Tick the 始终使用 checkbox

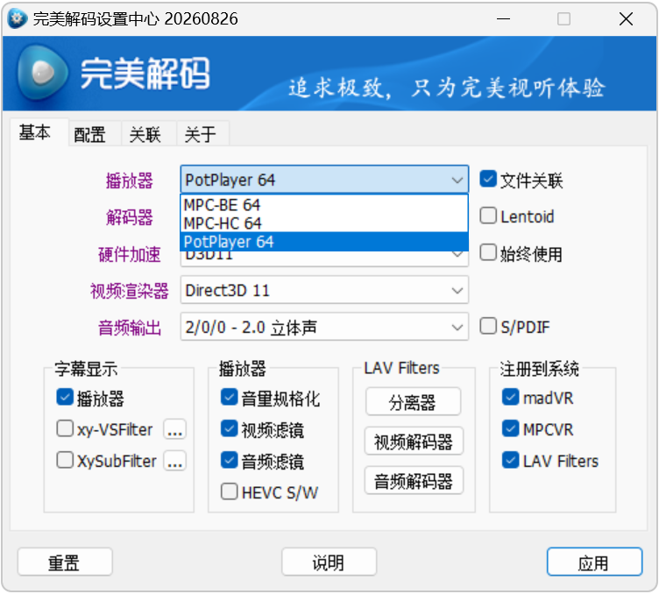488,252
